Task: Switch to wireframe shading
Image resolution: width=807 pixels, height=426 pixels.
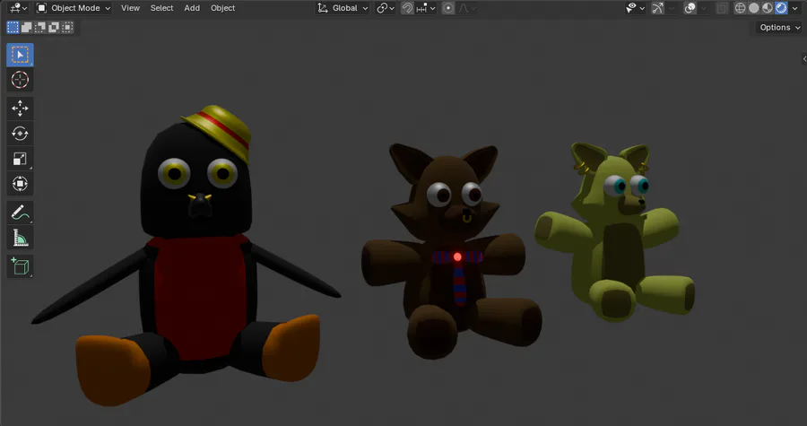Action: tap(740, 8)
